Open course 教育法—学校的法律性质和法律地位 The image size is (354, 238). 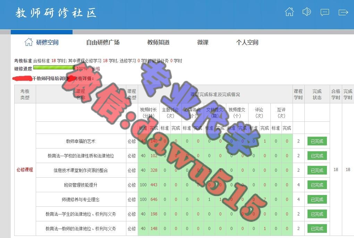click(x=81, y=156)
